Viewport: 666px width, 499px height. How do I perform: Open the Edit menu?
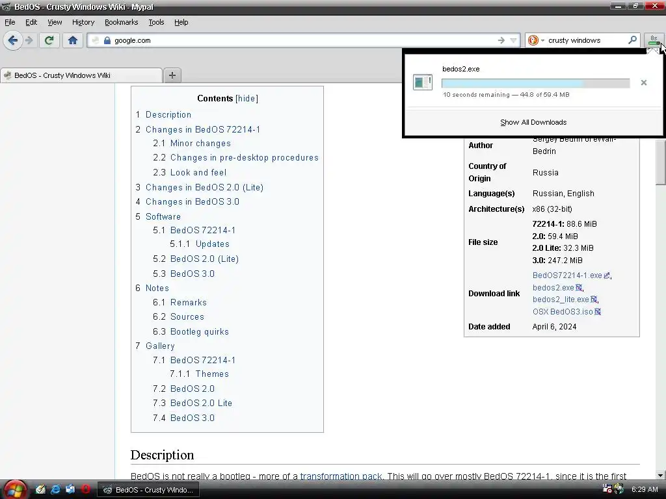[31, 22]
